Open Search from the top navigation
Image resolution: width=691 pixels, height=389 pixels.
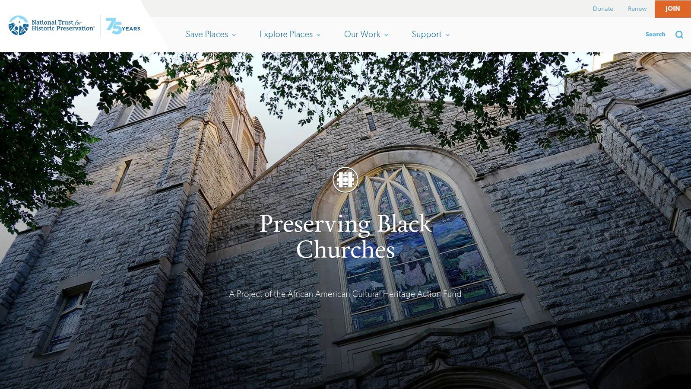pyautogui.click(x=655, y=34)
